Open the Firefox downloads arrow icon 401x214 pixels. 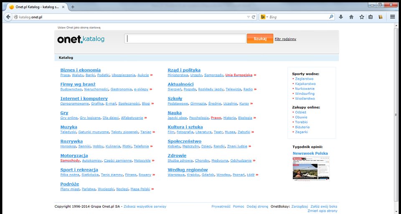341,17
